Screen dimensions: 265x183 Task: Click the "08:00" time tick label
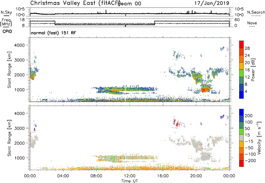[96, 176]
